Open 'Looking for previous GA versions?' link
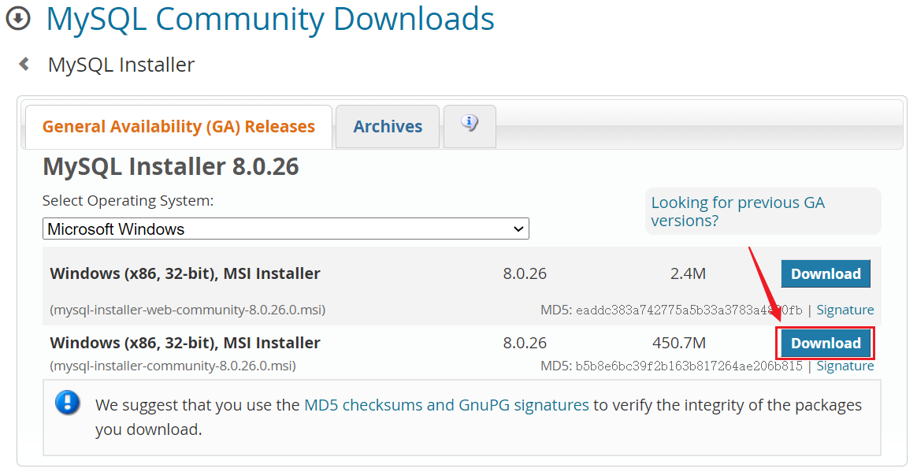 coord(737,211)
